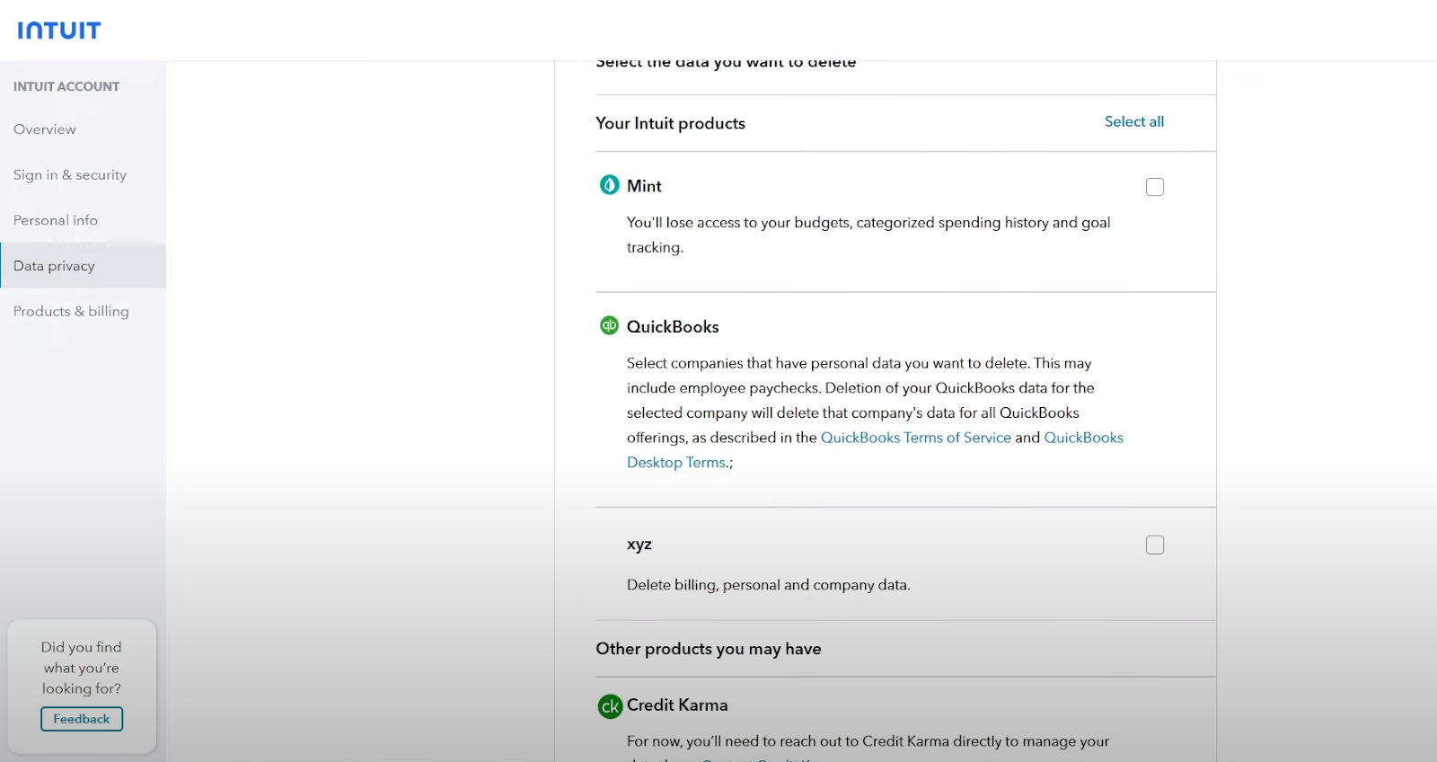Click the Feedback button
Image resolution: width=1437 pixels, height=762 pixels.
pos(82,719)
